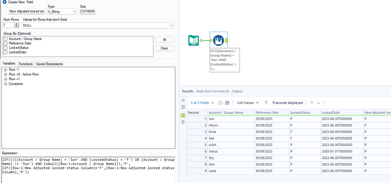Open the Values for Rows that don't Exist dropdown
This screenshot has width=391, height=183.
98,25
